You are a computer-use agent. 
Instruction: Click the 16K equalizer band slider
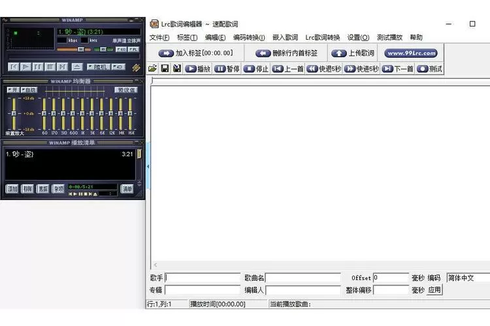130,113
